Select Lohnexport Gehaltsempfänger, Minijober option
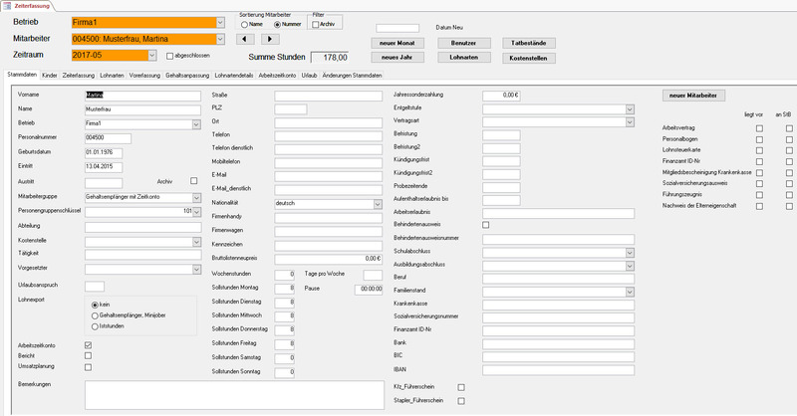The height and width of the screenshot is (416, 797). [x=95, y=315]
